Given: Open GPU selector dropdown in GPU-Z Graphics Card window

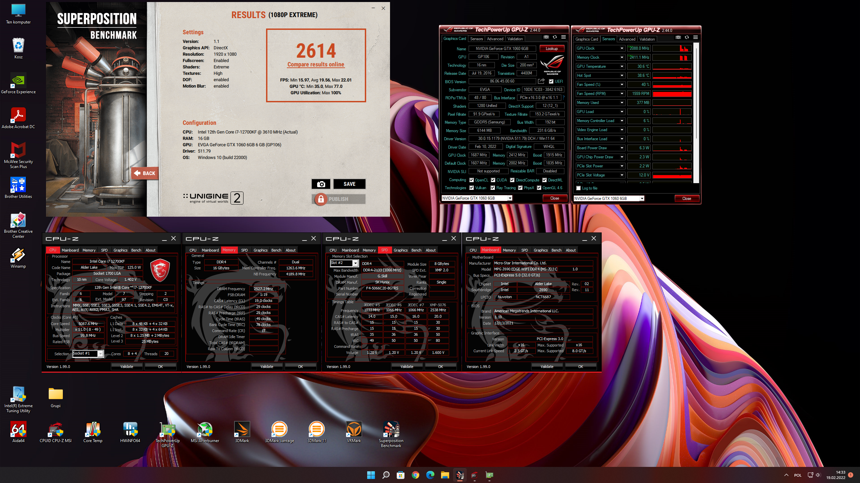Looking at the screenshot, I should [x=510, y=198].
